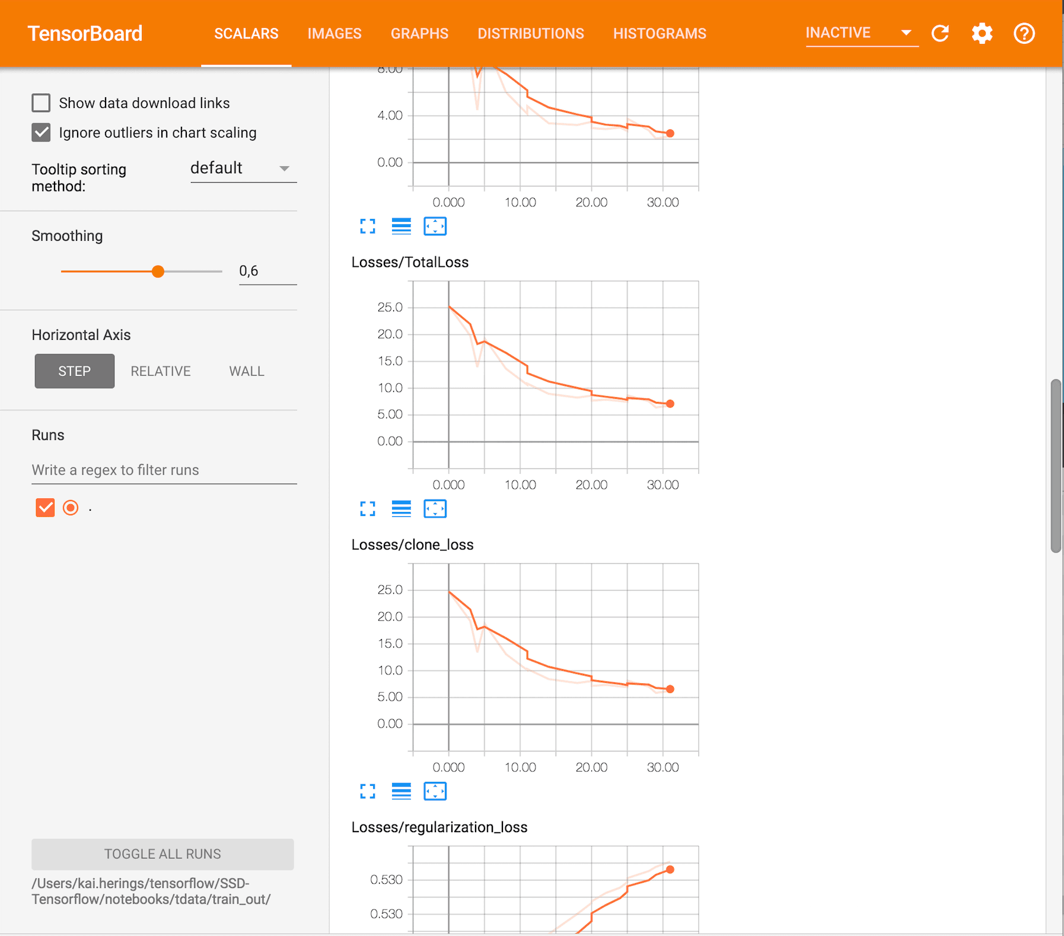Uncheck Ignore outliers in chart scaling

[41, 132]
